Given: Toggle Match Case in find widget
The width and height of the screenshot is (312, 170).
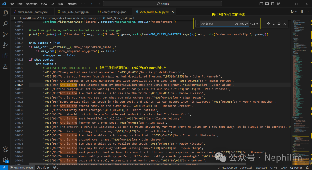Looking at the screenshot, I should tap(237, 24).
